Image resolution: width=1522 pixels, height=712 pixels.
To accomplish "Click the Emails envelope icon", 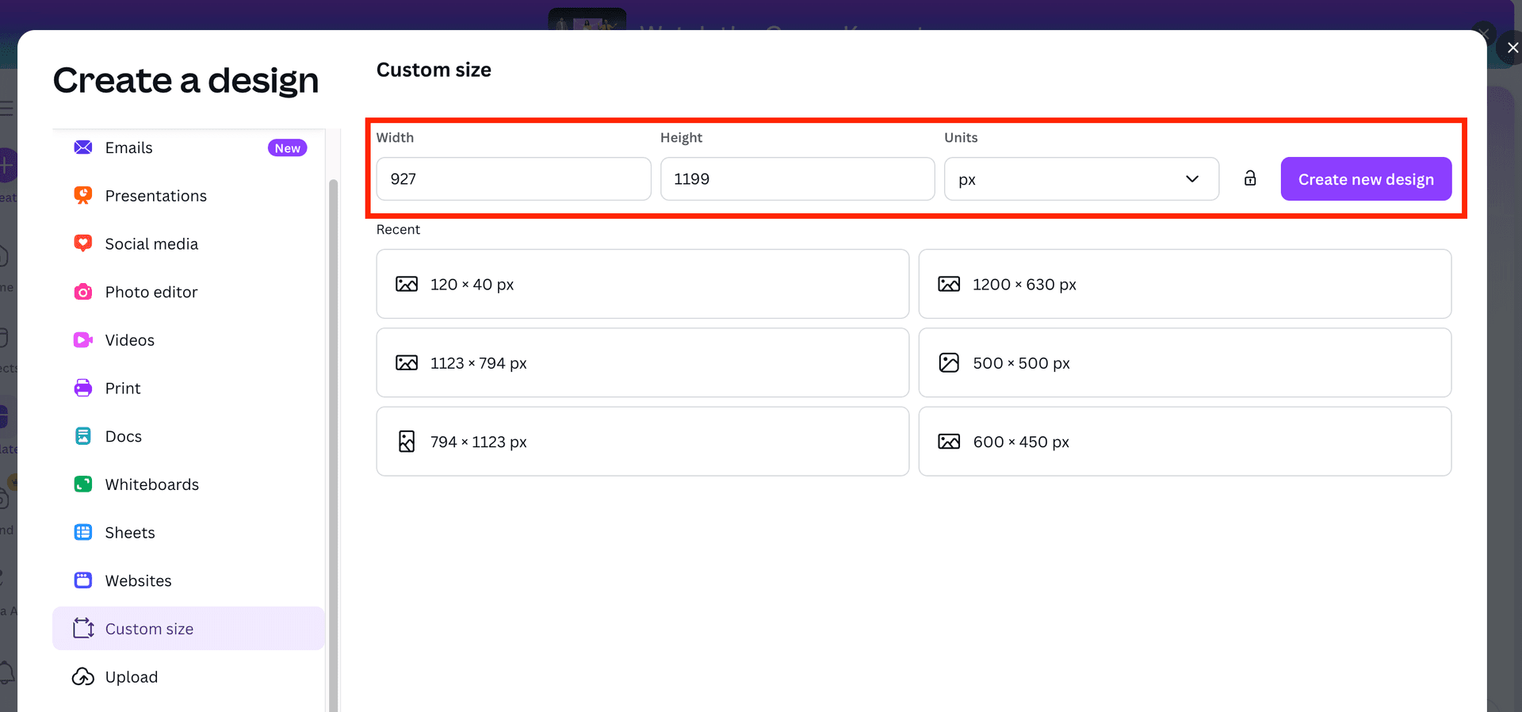I will coord(83,147).
